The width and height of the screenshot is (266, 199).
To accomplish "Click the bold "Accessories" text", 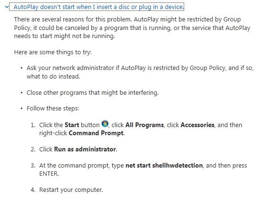I will click(x=197, y=125).
